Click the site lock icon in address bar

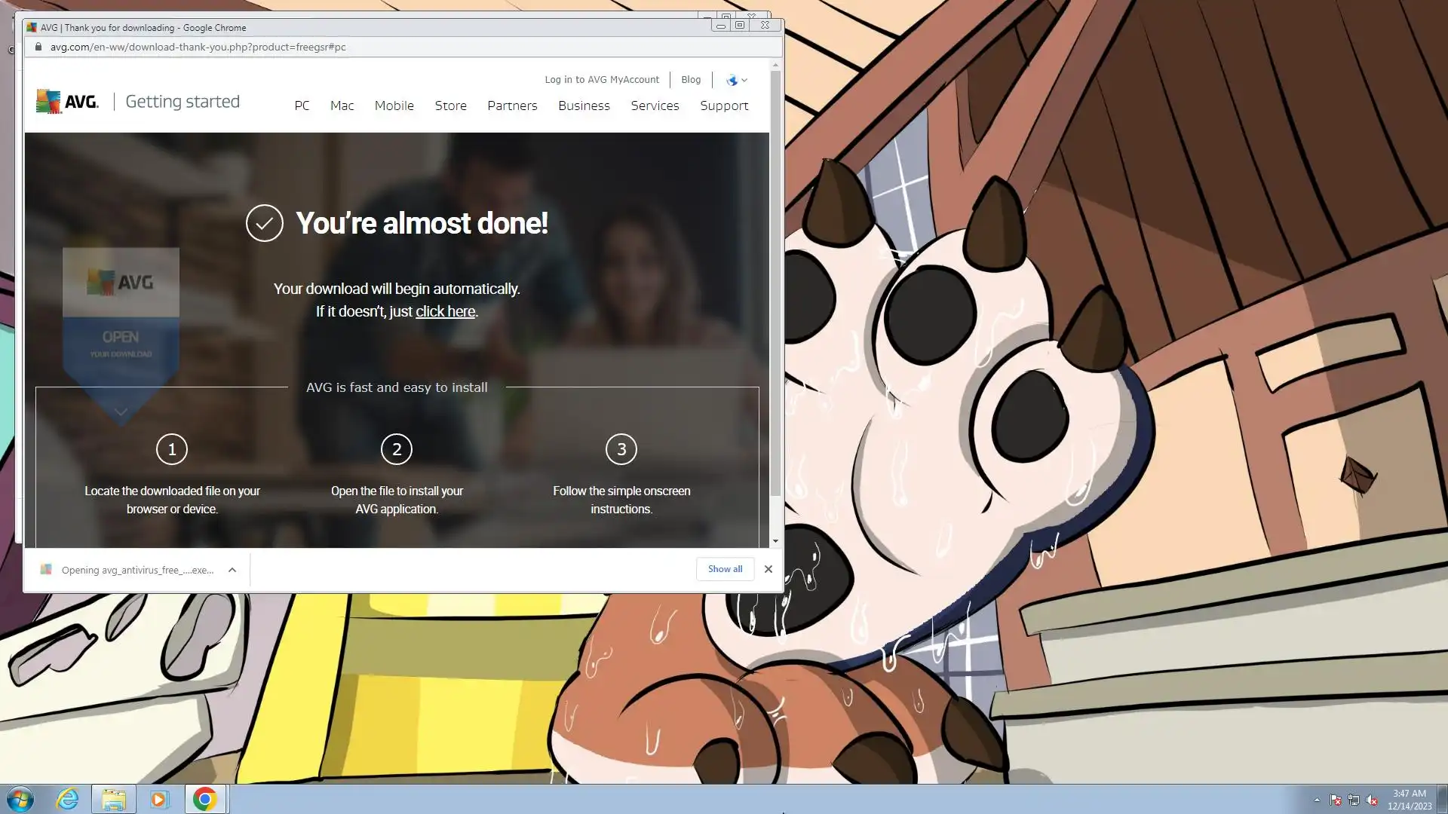38,47
